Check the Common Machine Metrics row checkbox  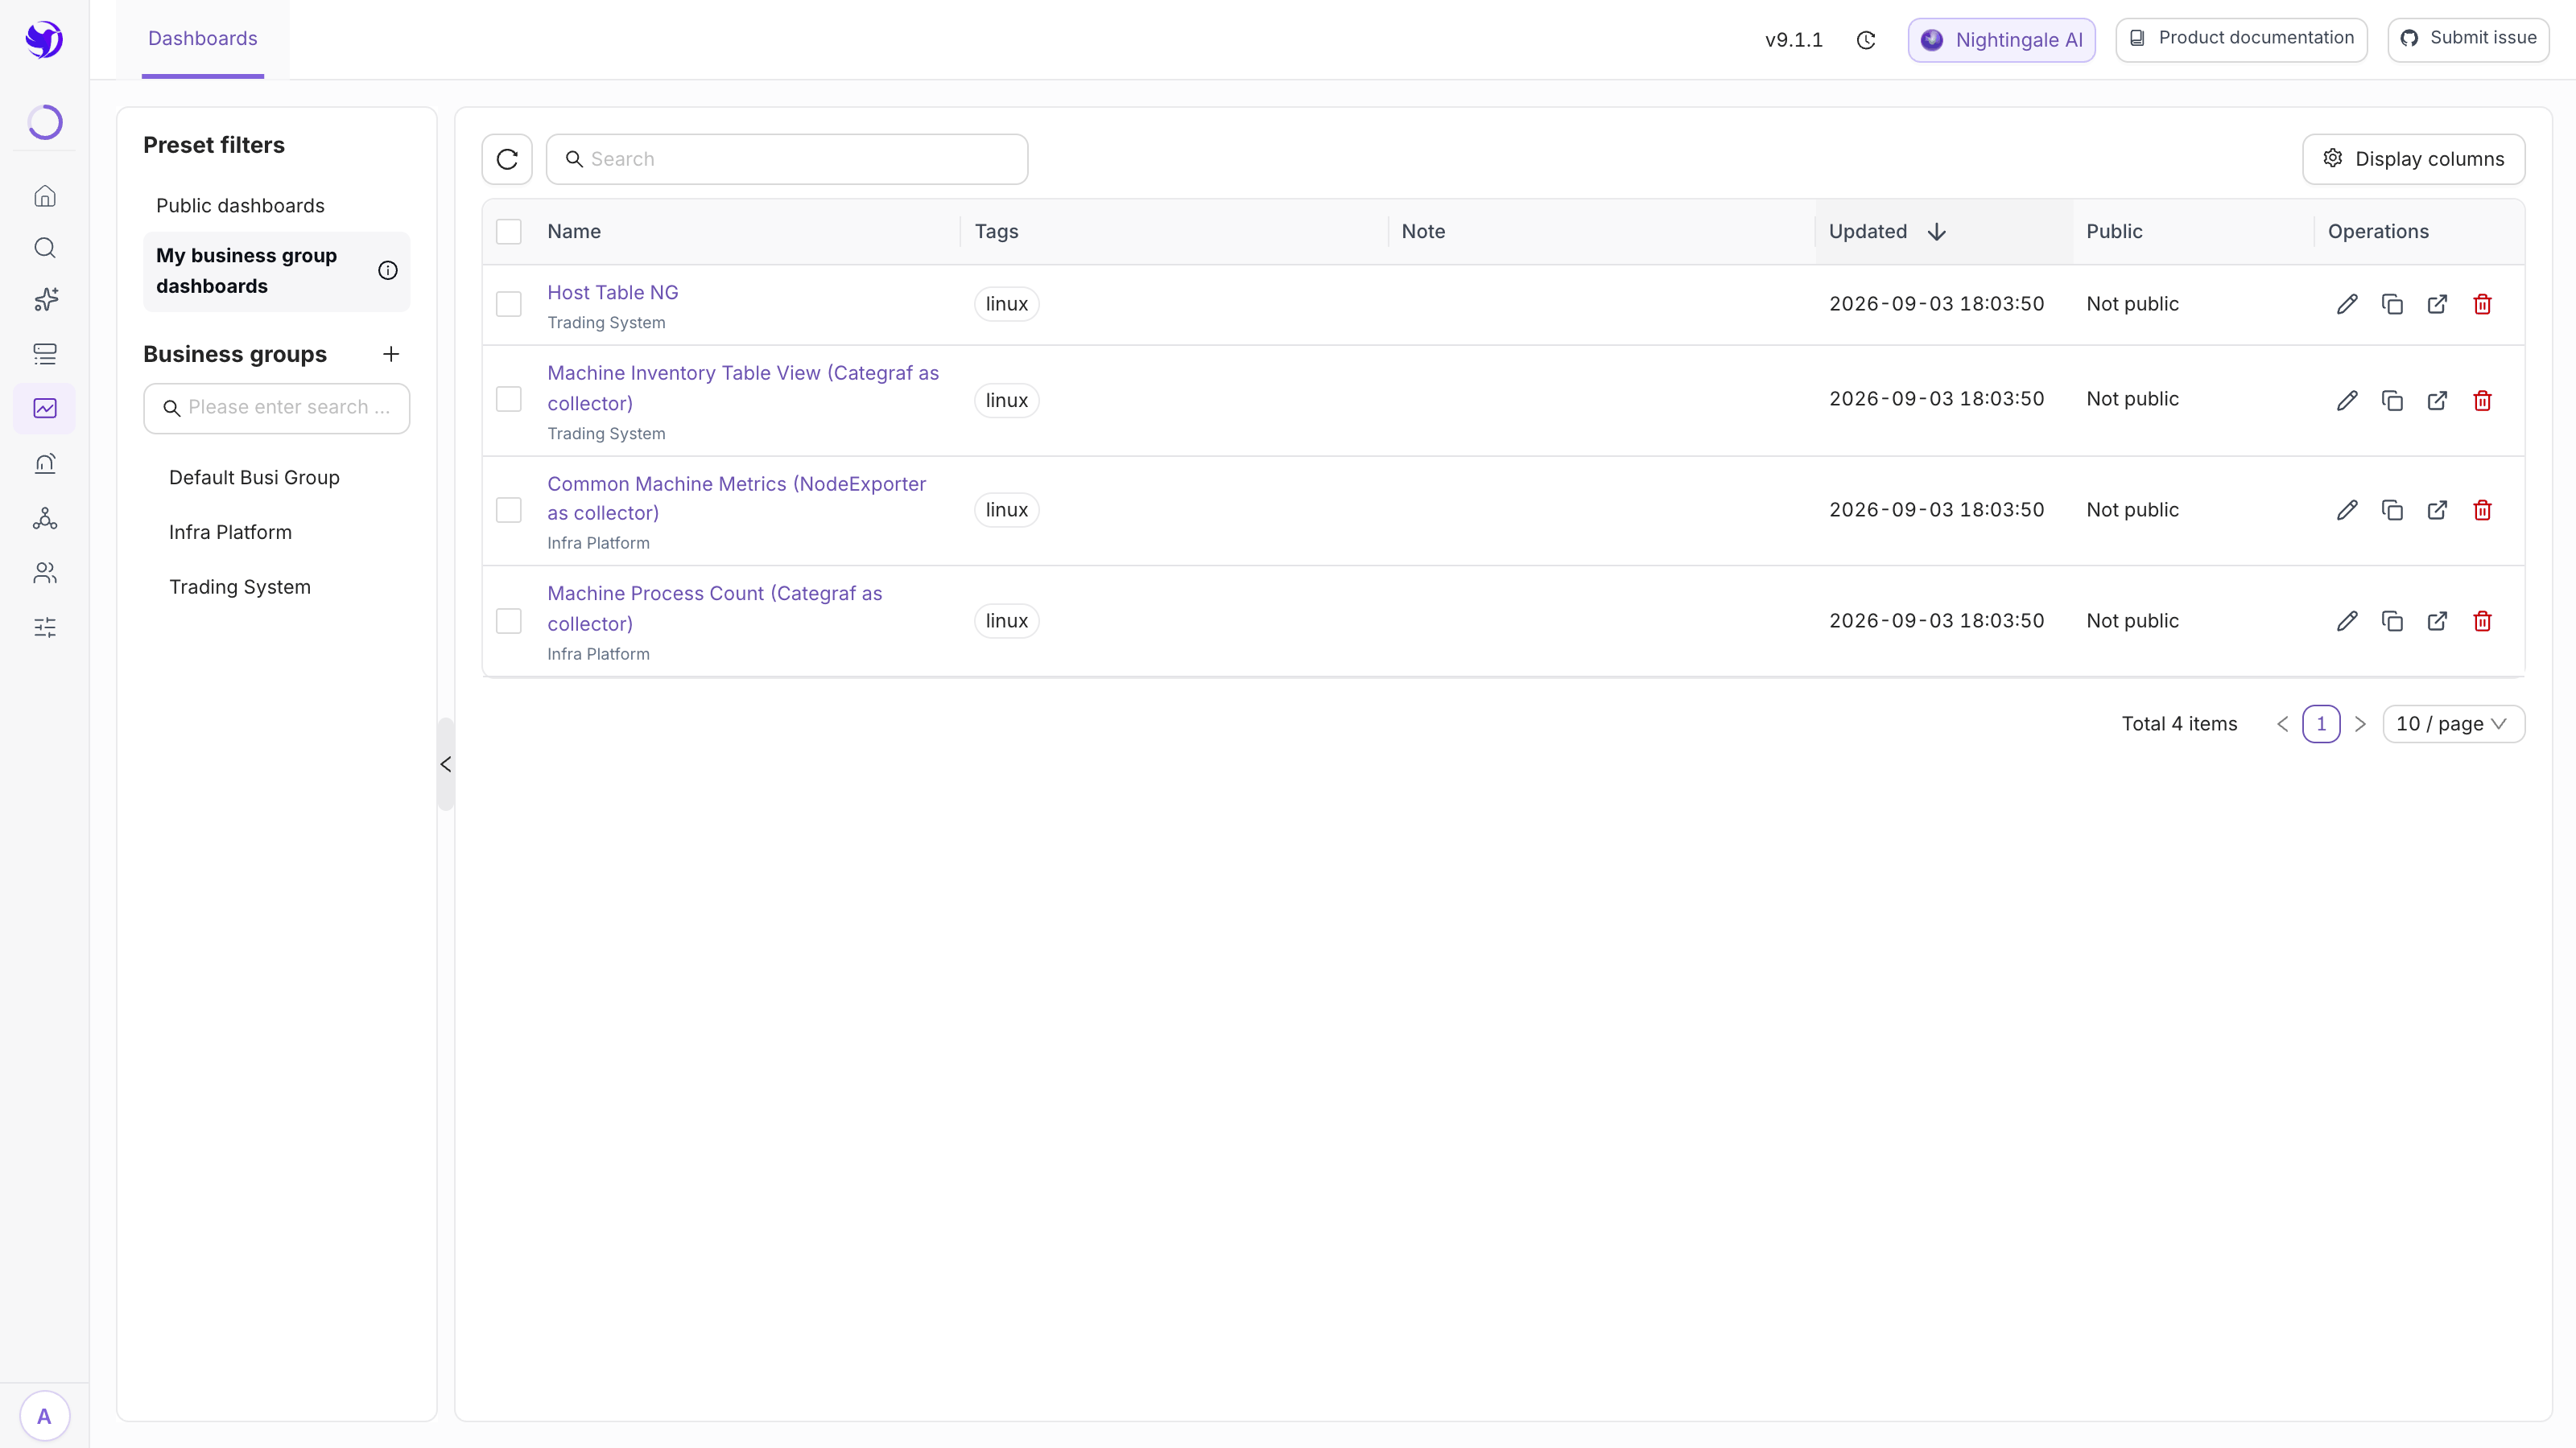509,510
